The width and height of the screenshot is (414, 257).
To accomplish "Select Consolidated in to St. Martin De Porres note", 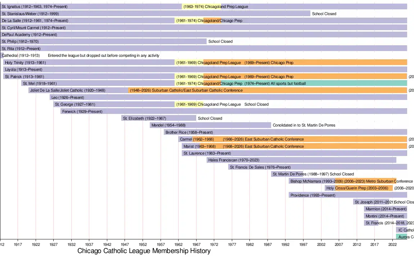I will (x=304, y=125).
